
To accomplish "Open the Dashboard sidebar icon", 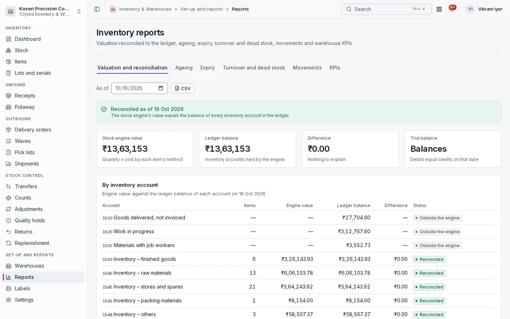I will tap(8, 39).
